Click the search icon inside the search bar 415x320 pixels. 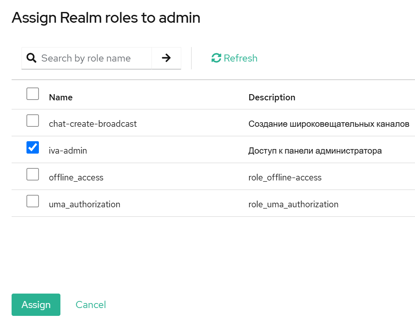coord(31,58)
